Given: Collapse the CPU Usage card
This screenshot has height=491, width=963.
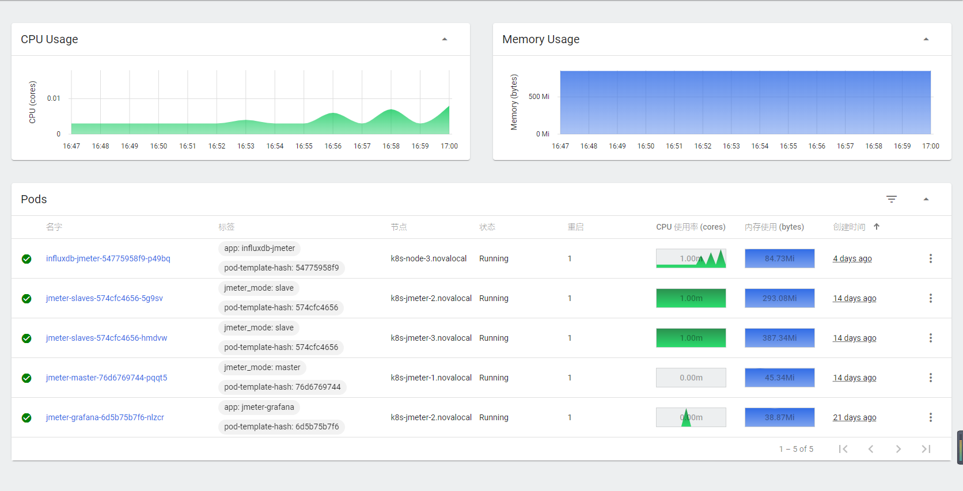Looking at the screenshot, I should point(445,39).
